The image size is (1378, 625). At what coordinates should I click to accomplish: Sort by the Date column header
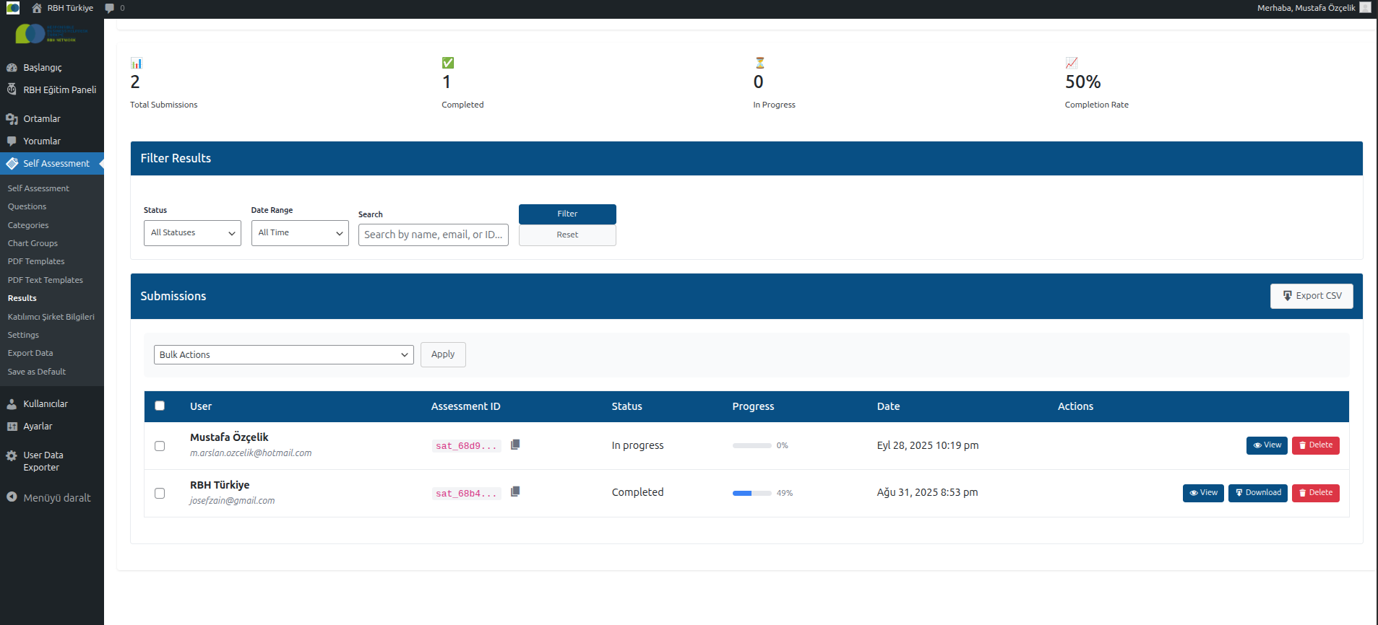tap(888, 406)
